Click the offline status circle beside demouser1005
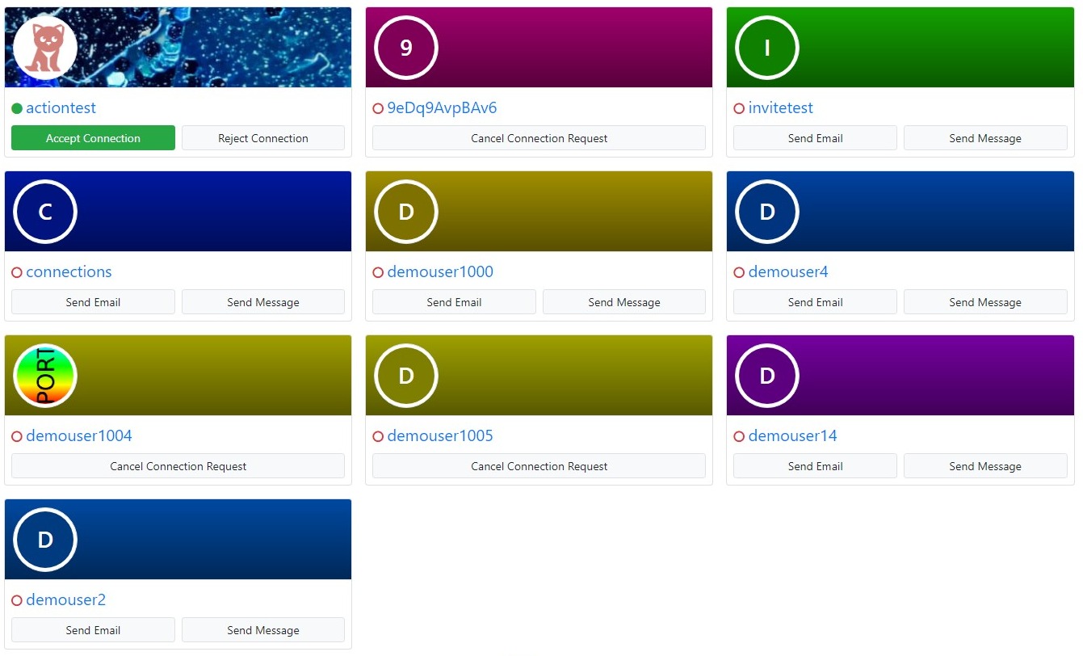 [x=378, y=436]
